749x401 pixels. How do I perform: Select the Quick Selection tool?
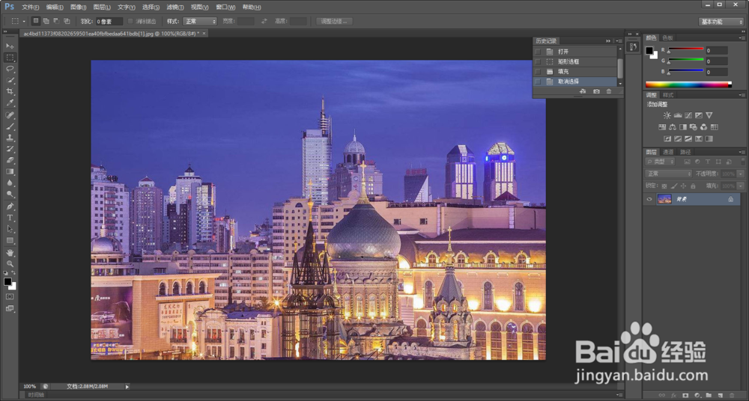(x=10, y=80)
